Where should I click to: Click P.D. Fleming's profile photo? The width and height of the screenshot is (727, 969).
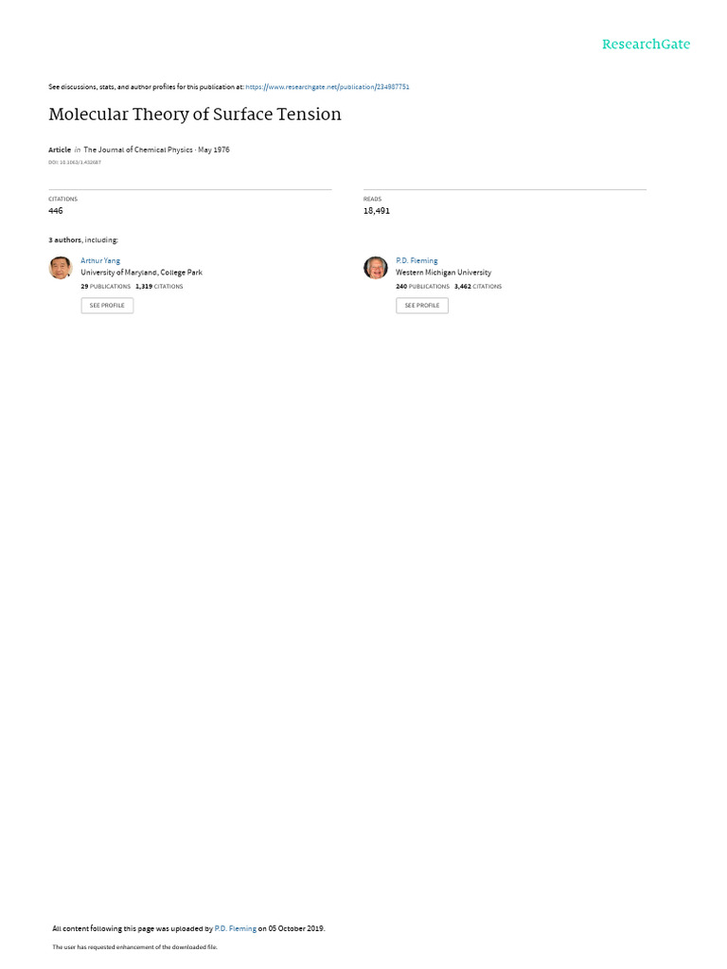(x=375, y=268)
